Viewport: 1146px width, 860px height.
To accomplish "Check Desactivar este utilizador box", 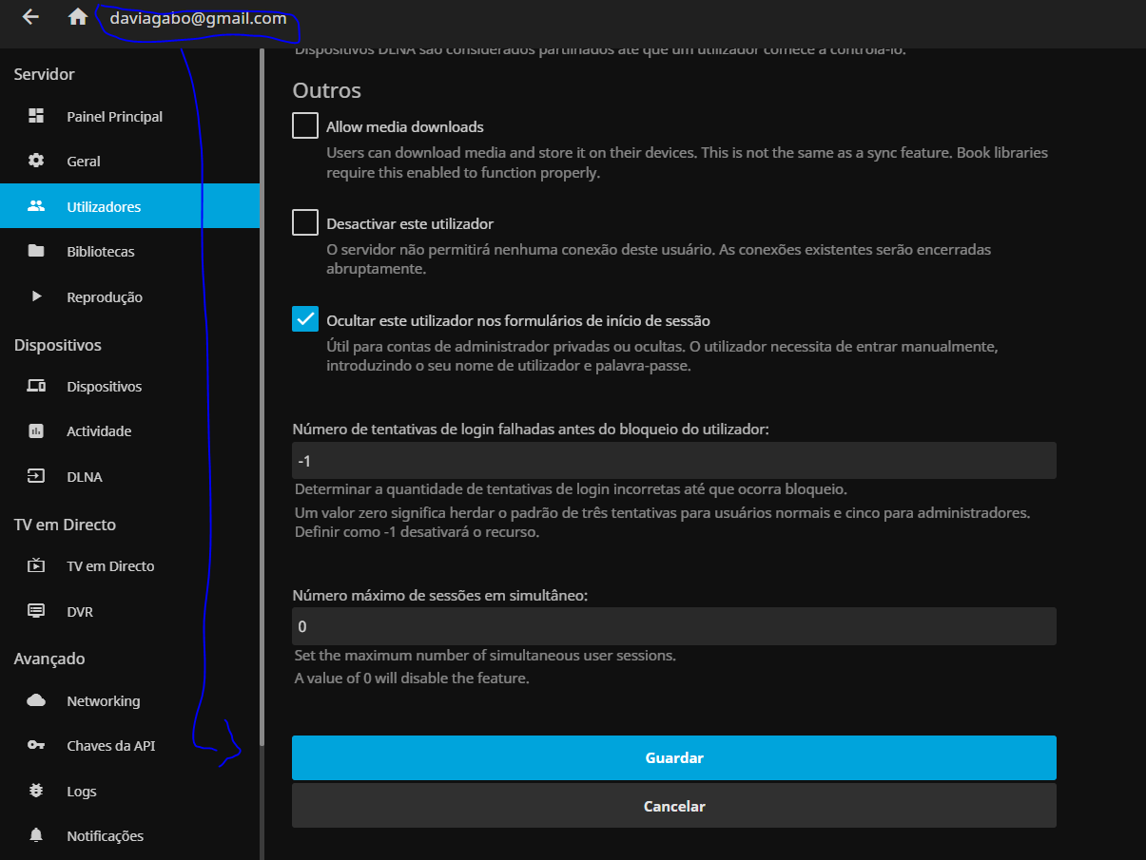I will click(305, 222).
